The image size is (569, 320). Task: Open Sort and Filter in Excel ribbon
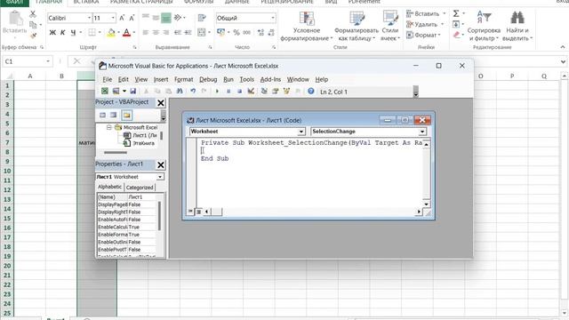click(x=484, y=26)
